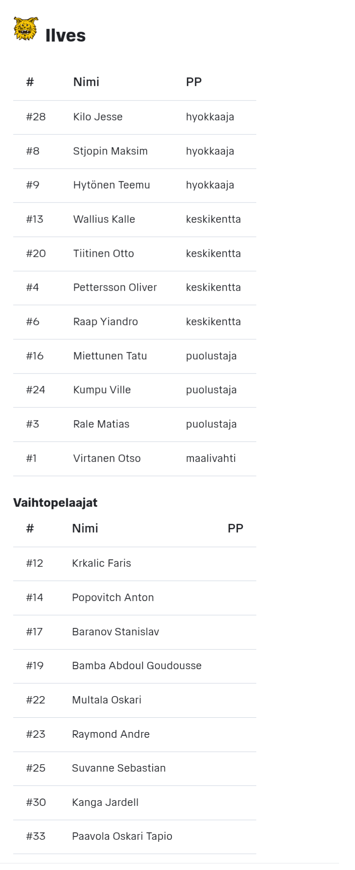Click the PP column header of substitutes table
355x870 pixels.
tap(235, 528)
